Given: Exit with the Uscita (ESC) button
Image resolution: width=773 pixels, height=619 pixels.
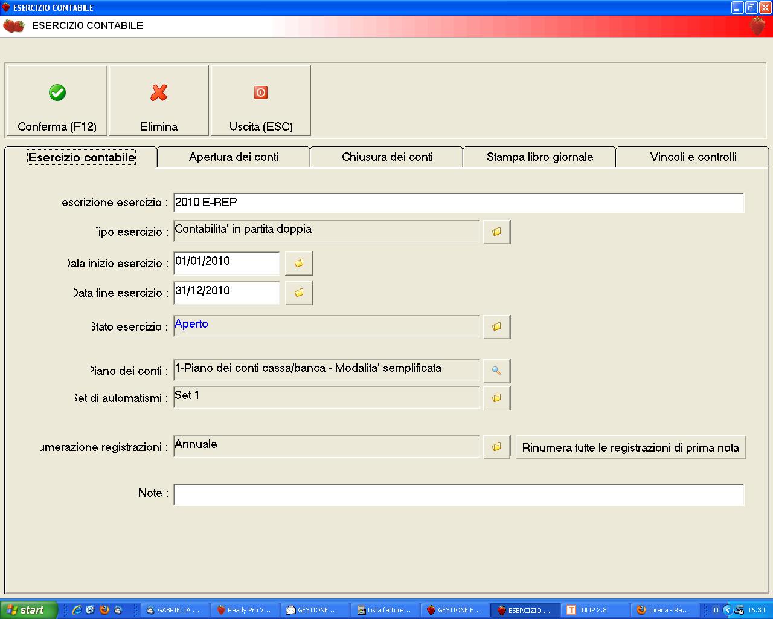Looking at the screenshot, I should pos(261,101).
